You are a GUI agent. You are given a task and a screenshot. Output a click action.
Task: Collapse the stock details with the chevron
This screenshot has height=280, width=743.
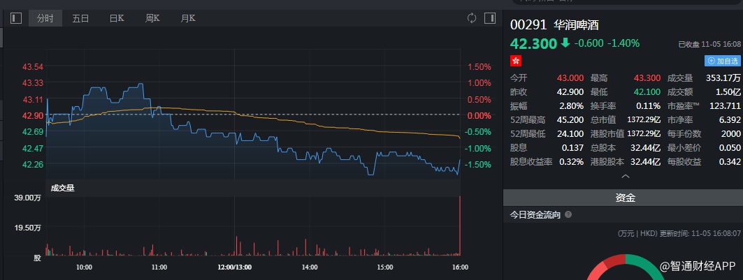[x=625, y=177]
